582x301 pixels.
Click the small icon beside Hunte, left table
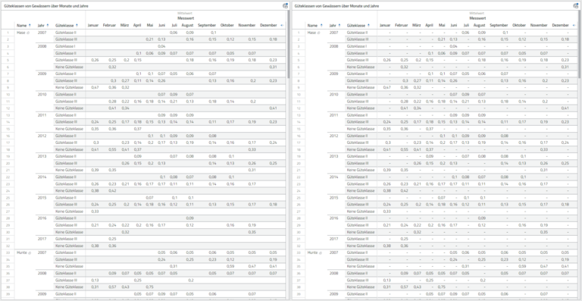point(29,252)
